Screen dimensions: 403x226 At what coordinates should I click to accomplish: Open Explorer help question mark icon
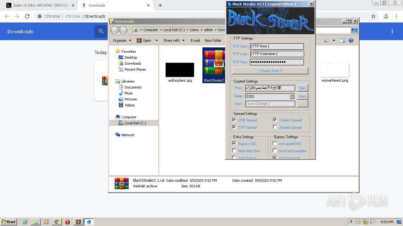[x=351, y=40]
